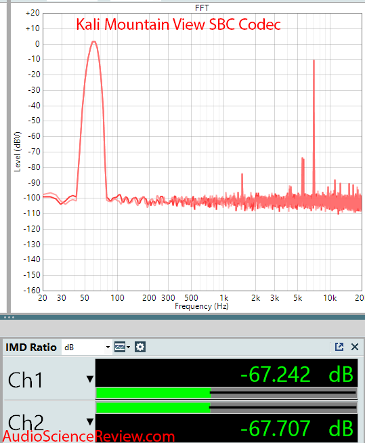
Task: Click the Ch1 green level bar
Action: [154, 393]
